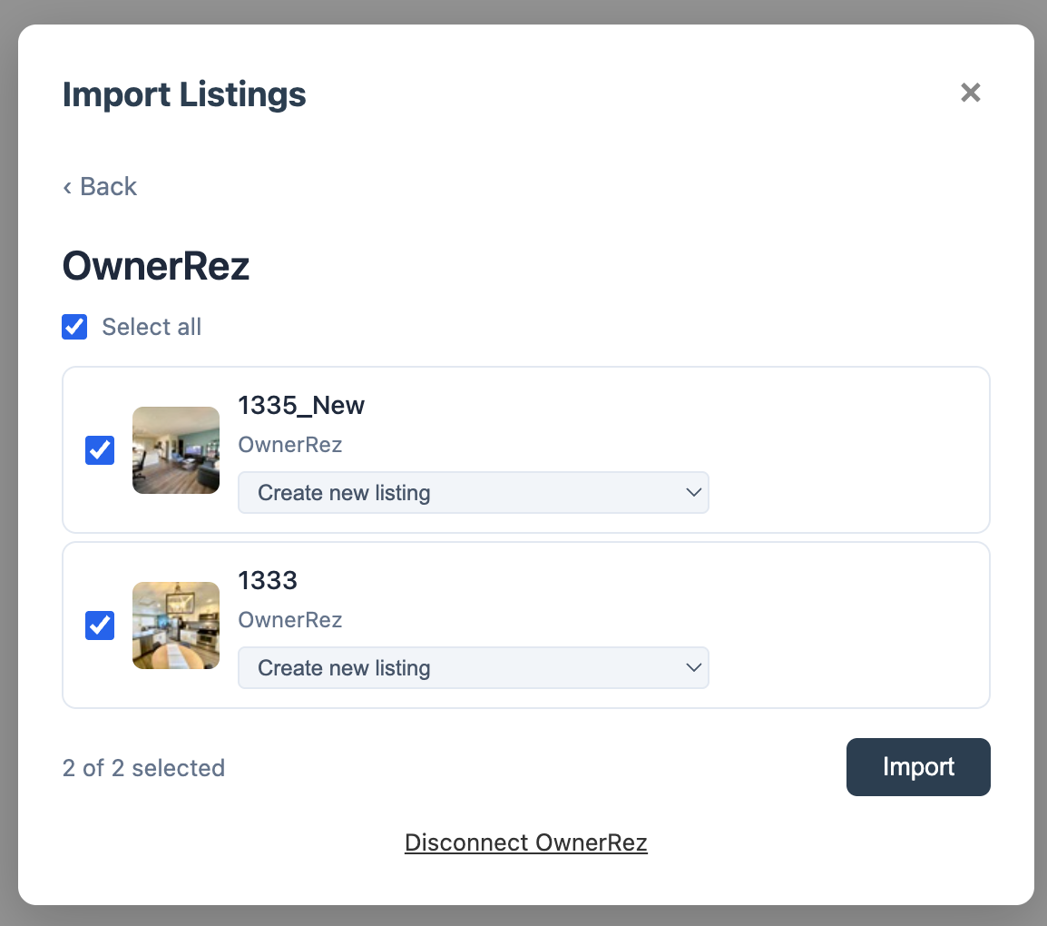This screenshot has height=926, width=1047.
Task: Uncheck the Select all checkbox
Action: [74, 327]
